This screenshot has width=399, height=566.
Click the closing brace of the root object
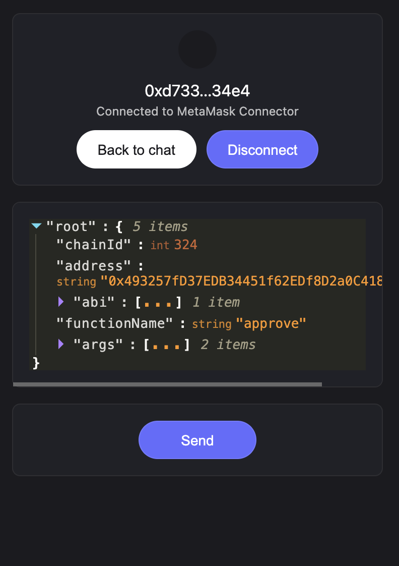coord(35,363)
